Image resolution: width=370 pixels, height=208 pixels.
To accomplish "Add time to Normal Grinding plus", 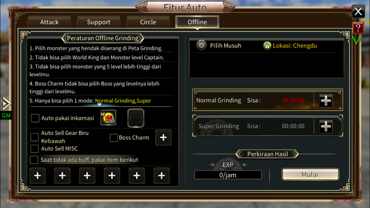I will (x=326, y=101).
